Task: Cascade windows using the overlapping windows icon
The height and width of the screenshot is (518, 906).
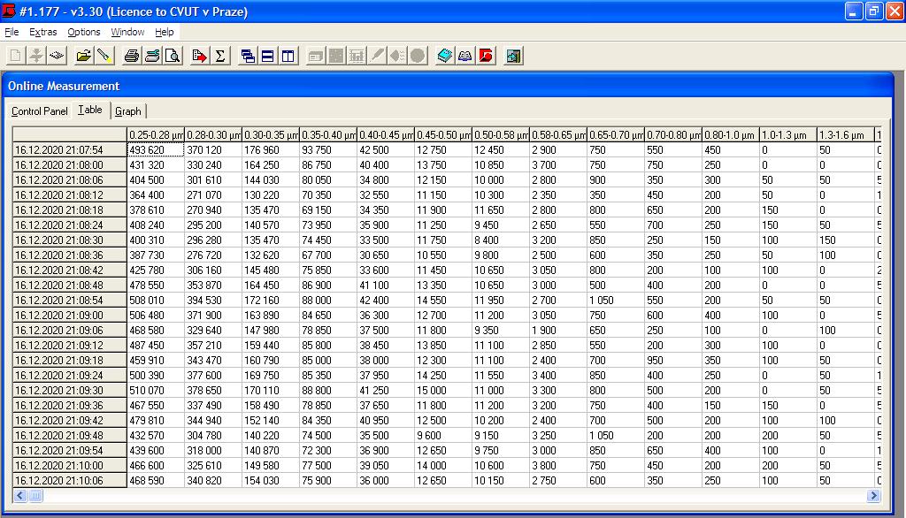Action: tap(248, 56)
